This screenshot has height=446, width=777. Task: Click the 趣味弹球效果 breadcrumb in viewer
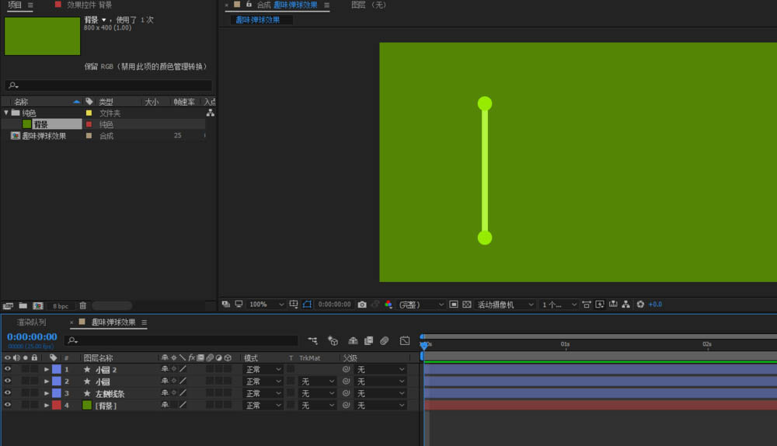click(x=258, y=20)
